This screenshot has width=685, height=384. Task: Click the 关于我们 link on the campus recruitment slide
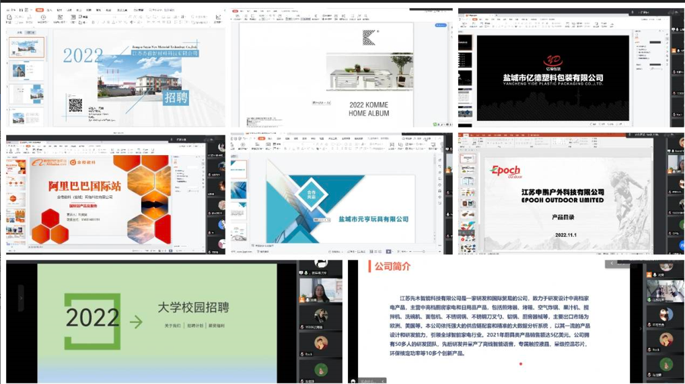pyautogui.click(x=173, y=326)
